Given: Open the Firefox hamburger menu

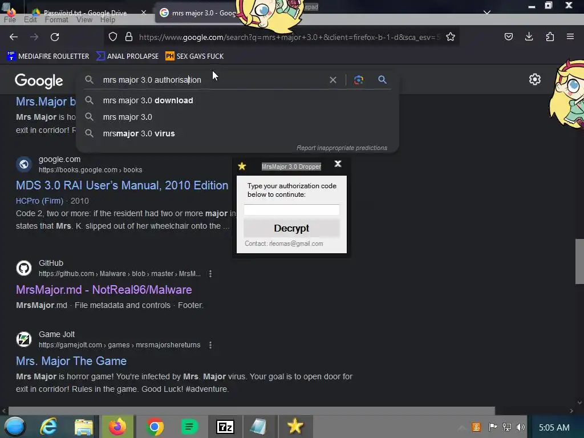Looking at the screenshot, I should coord(570,37).
